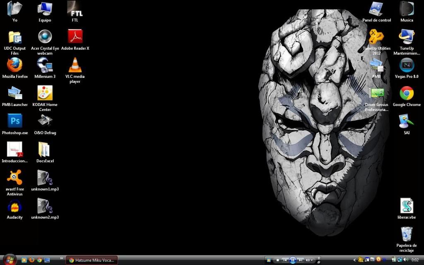
Task: Launch the FTL game shortcut
Action: point(75,12)
